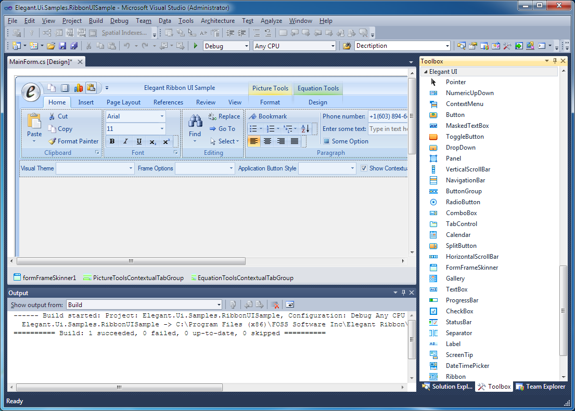The height and width of the screenshot is (411, 575).
Task: Click the sort A-Z icon in Paragraph group
Action: (x=305, y=128)
